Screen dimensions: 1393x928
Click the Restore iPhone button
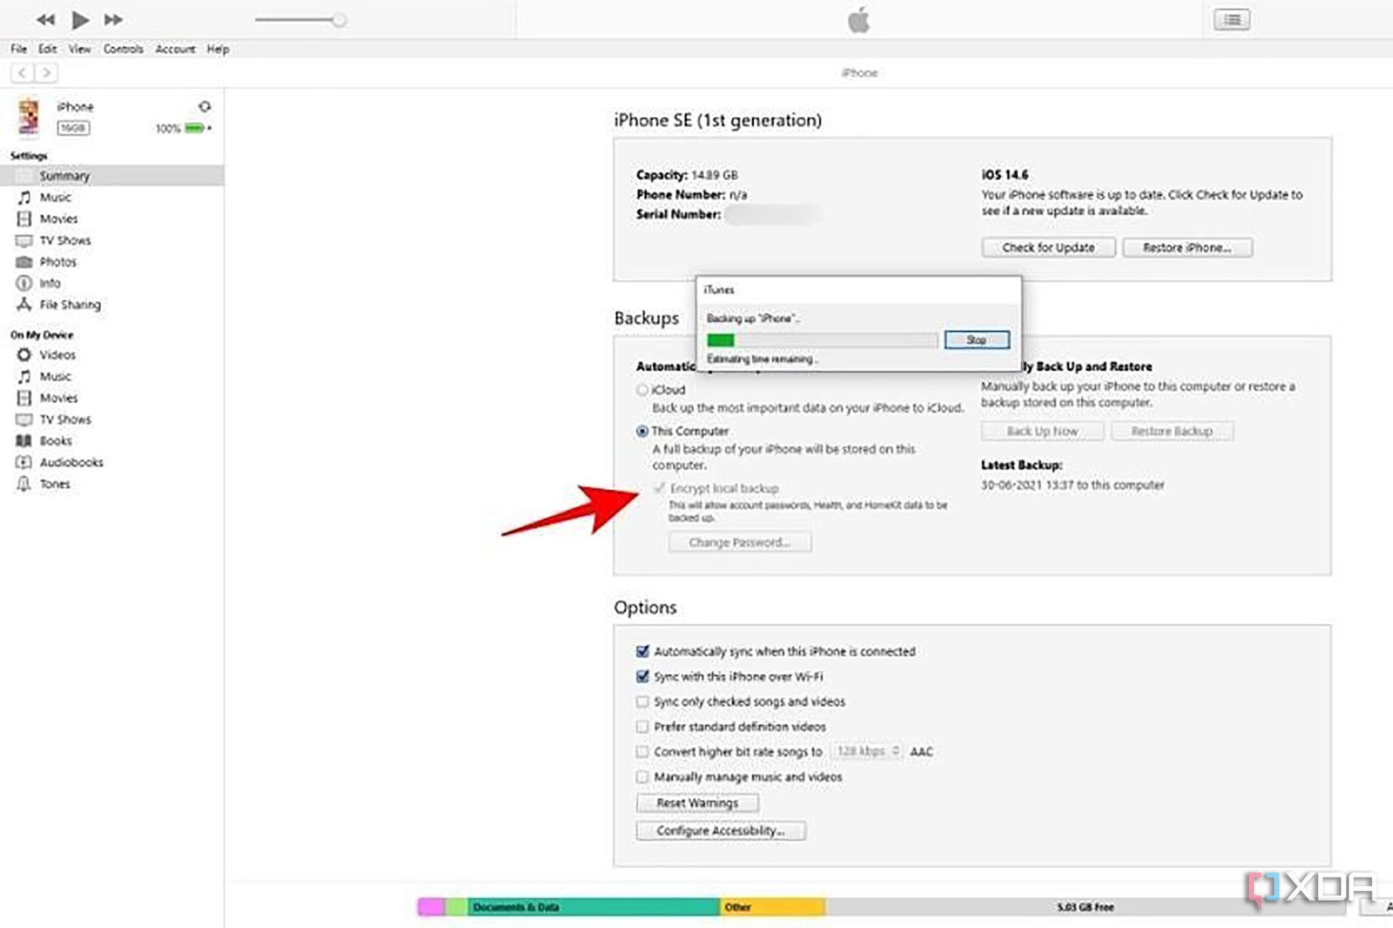tap(1187, 248)
